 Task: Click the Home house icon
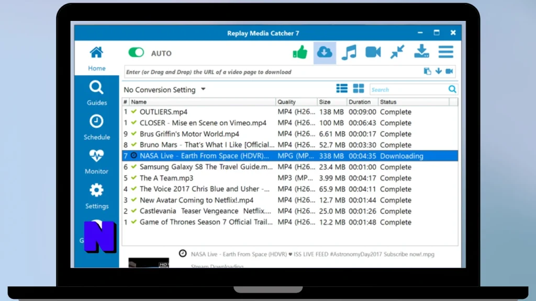(96, 53)
